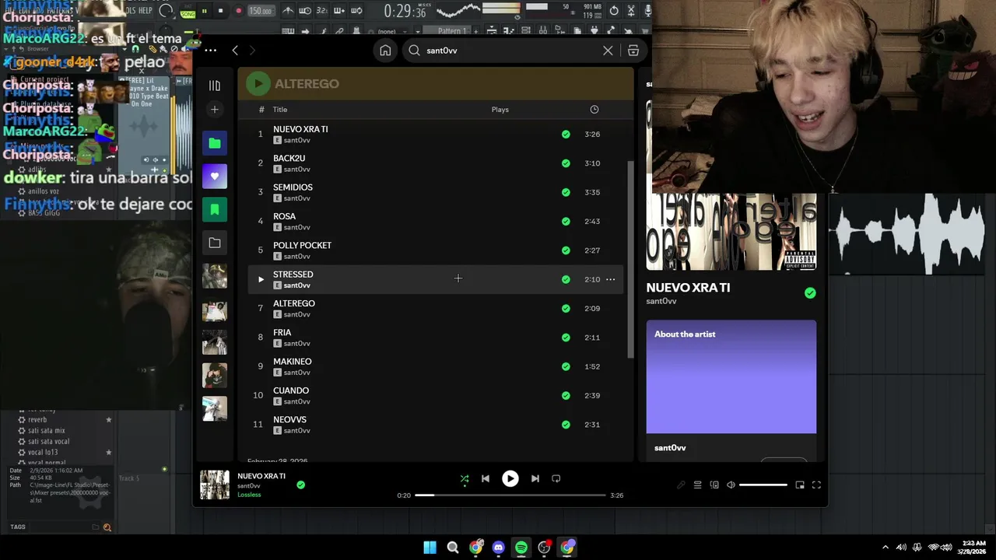The height and width of the screenshot is (560, 996).
Task: Change FL Studio tempo 150 field
Action: click(261, 11)
